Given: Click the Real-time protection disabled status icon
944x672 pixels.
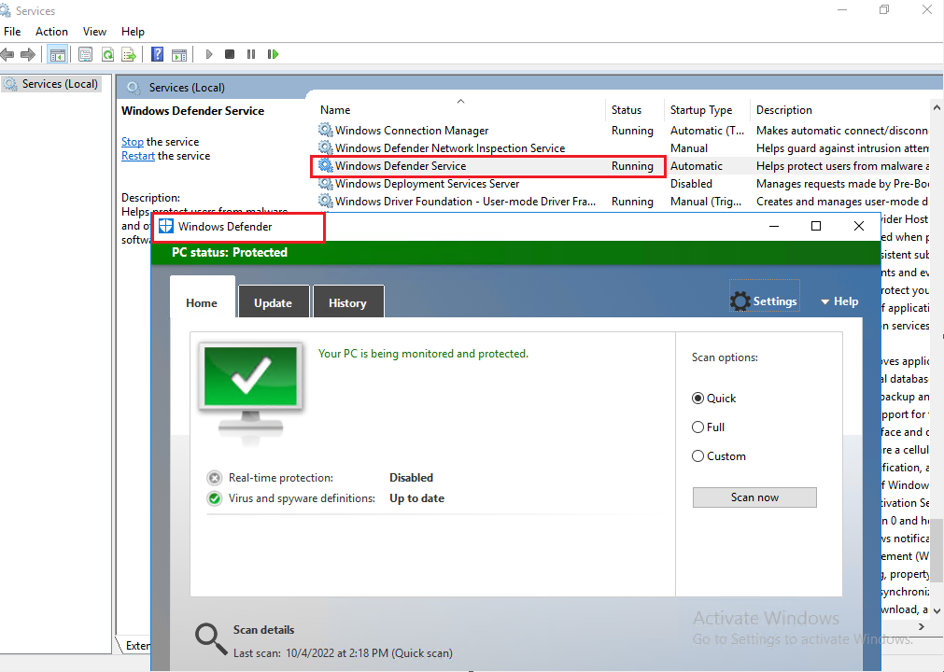Looking at the screenshot, I should tap(215, 478).
